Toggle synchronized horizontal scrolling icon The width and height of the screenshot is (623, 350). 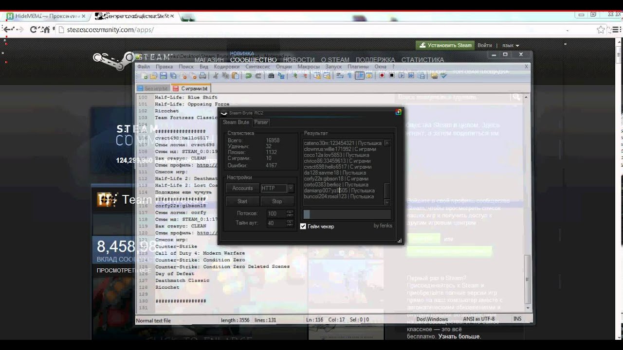click(327, 75)
